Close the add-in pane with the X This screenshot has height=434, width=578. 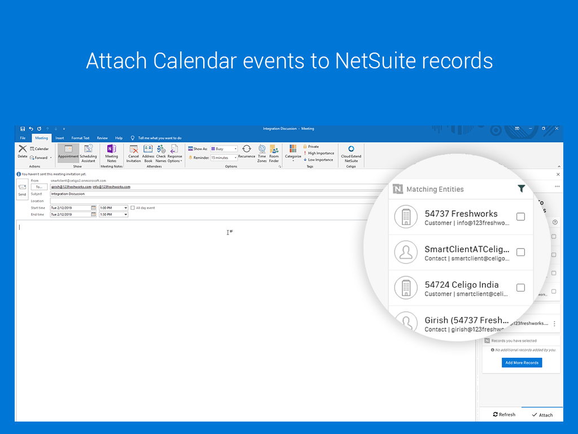click(558, 174)
